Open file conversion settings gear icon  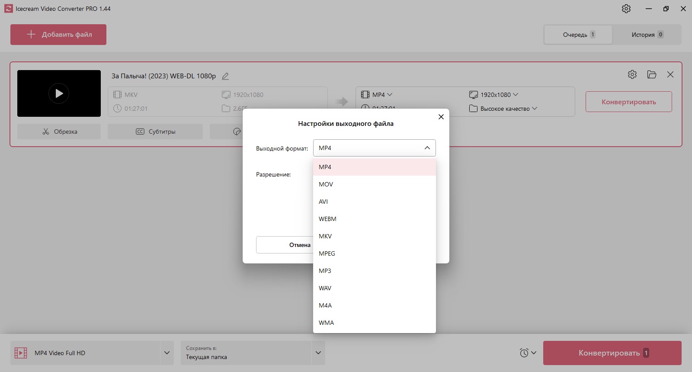point(632,74)
